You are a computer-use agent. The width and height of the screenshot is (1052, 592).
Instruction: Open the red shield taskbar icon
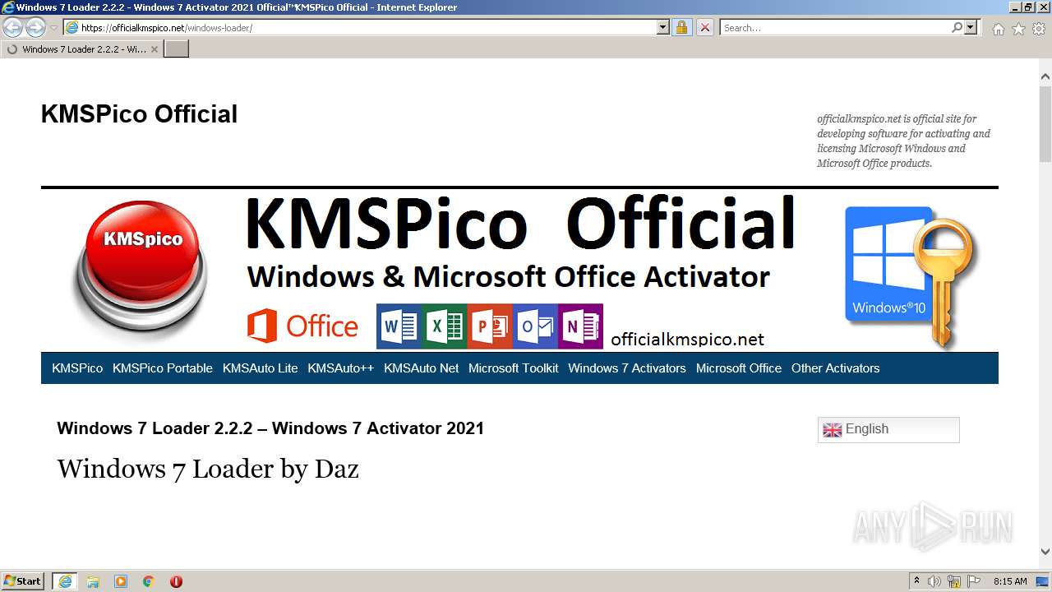click(176, 581)
